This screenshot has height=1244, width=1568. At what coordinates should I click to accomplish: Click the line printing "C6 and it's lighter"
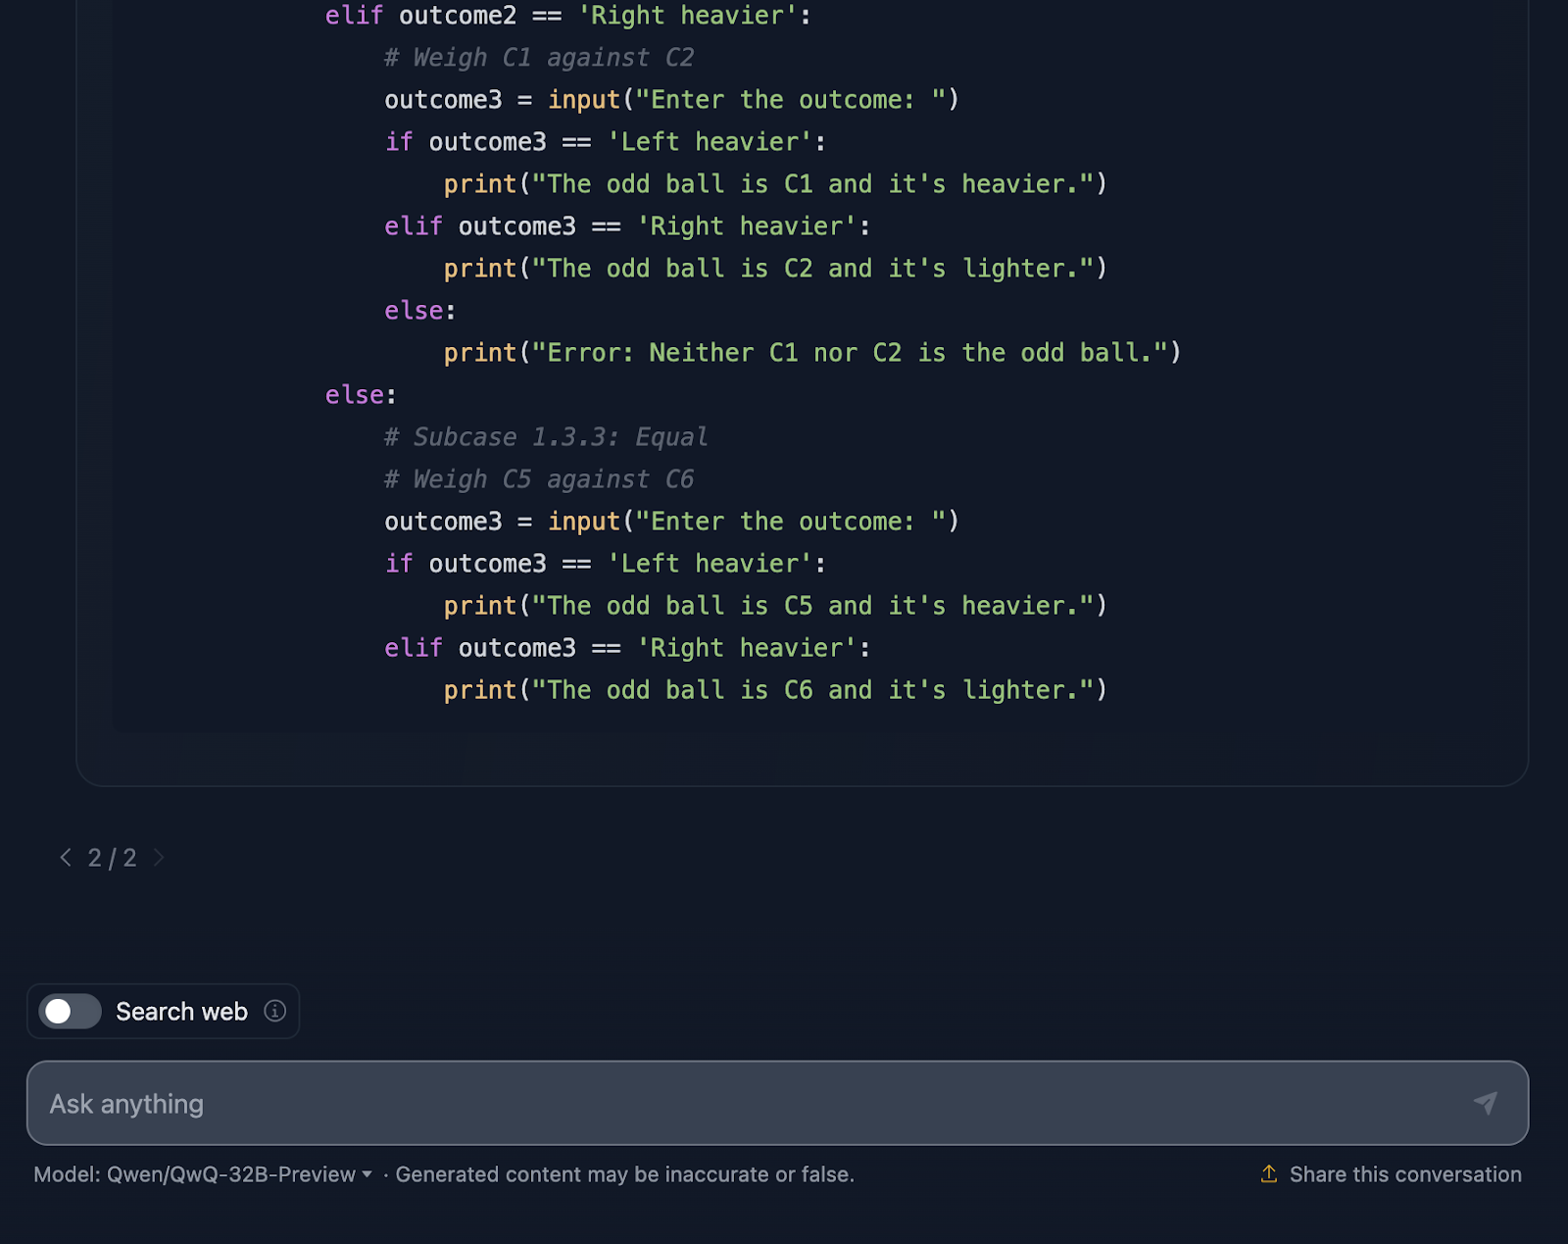(775, 690)
